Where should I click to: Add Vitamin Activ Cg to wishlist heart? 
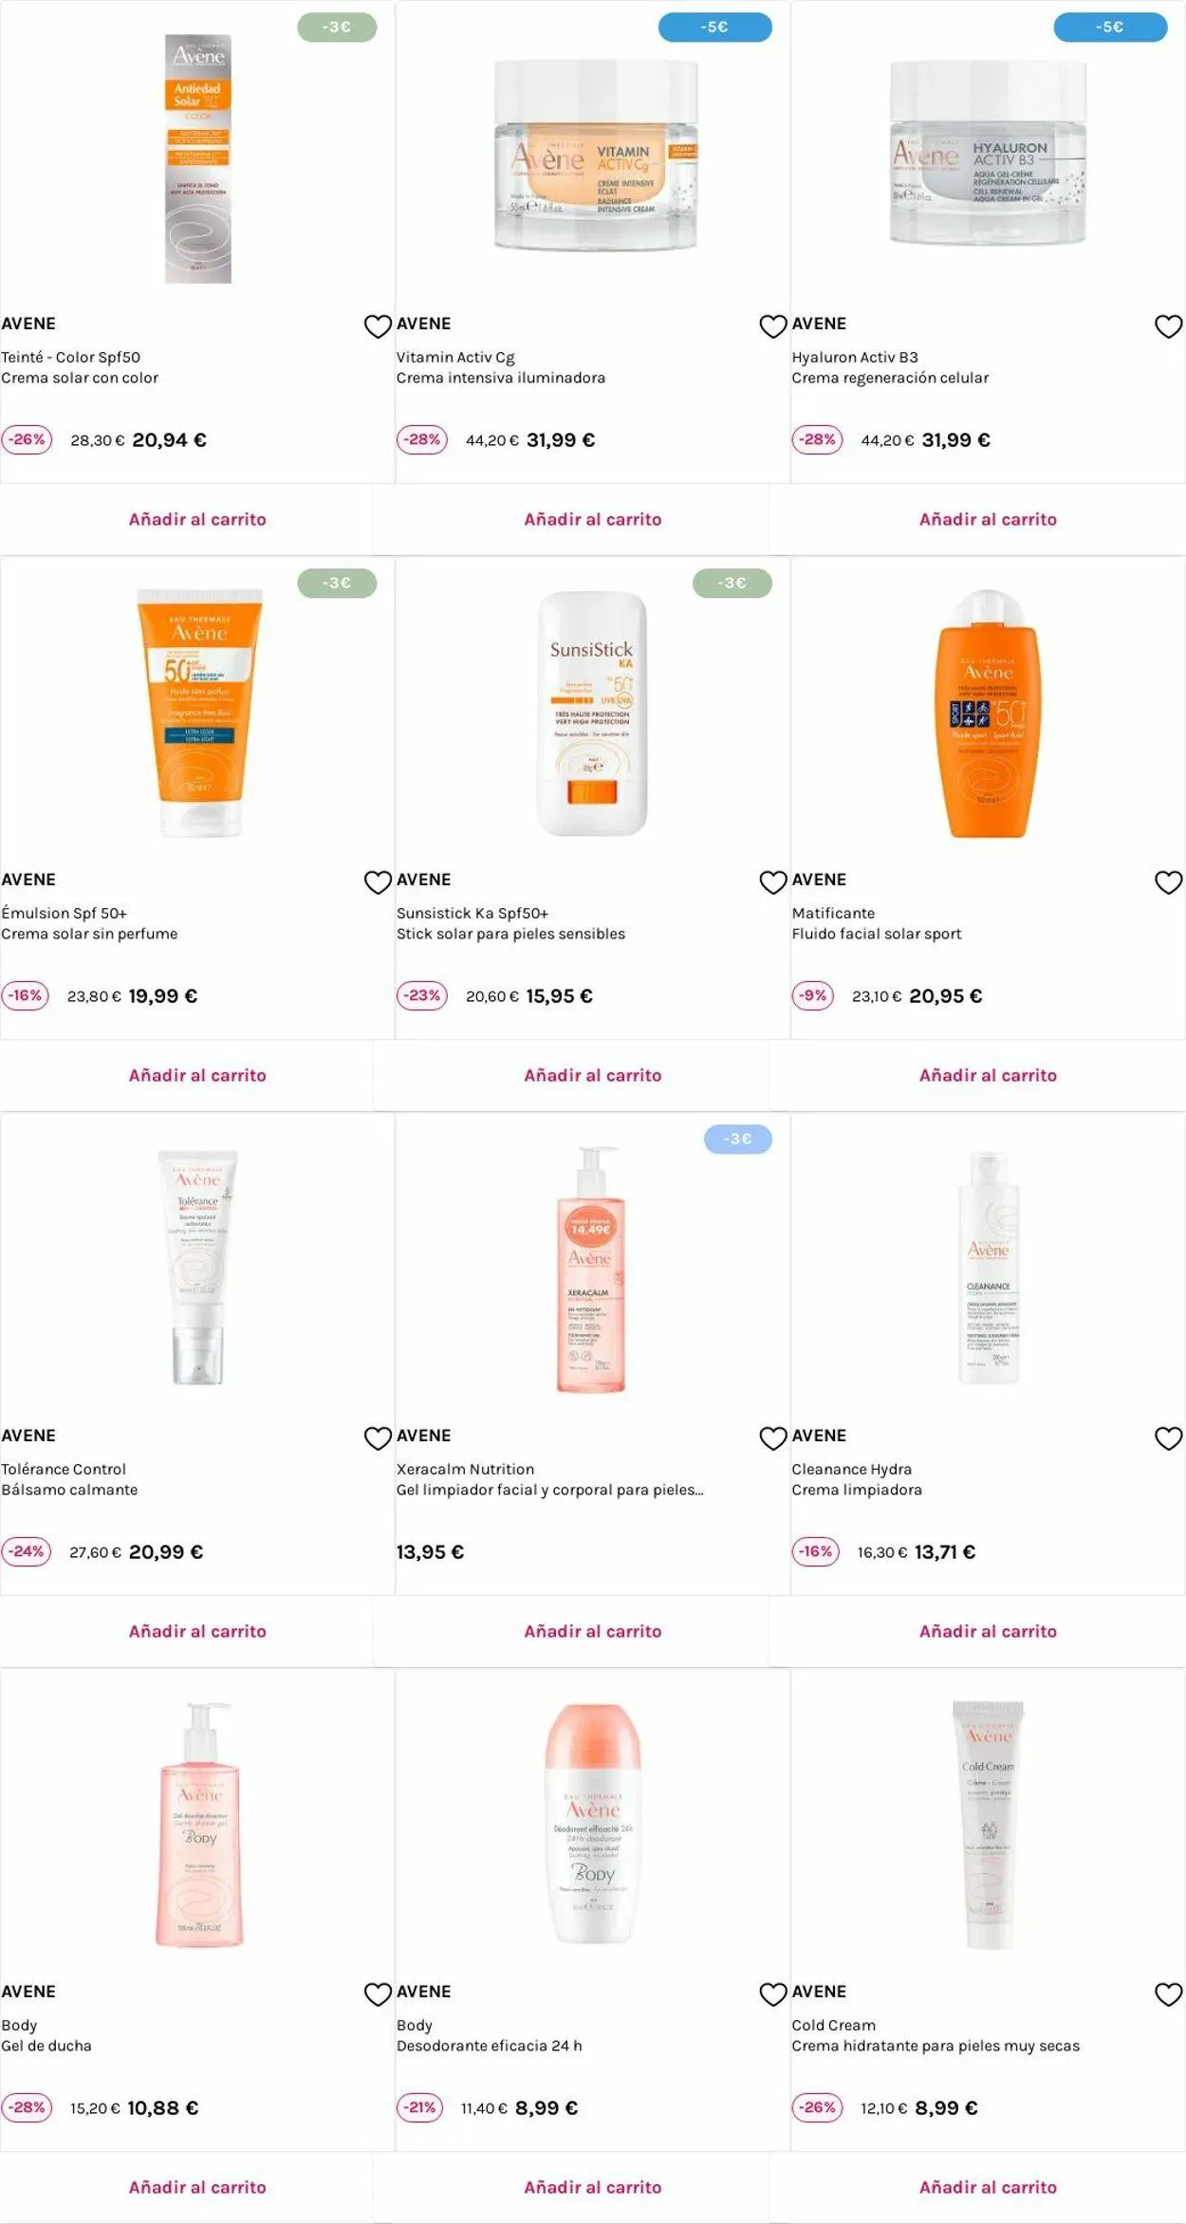click(x=773, y=326)
